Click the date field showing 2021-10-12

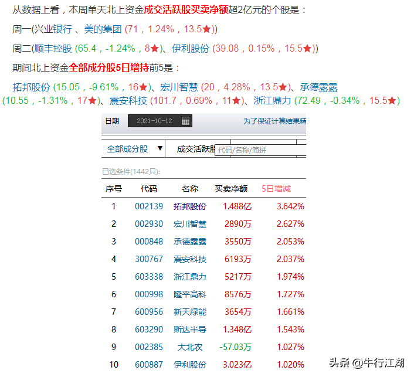point(160,121)
